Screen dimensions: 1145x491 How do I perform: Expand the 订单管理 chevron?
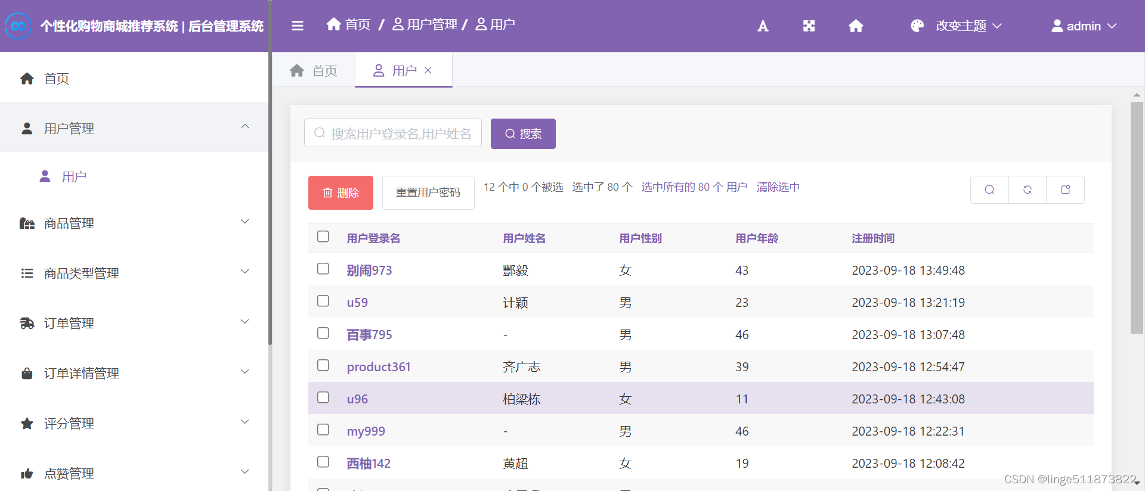coord(245,322)
